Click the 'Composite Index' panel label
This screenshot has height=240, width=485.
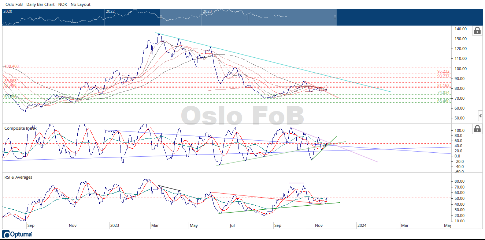(21, 128)
